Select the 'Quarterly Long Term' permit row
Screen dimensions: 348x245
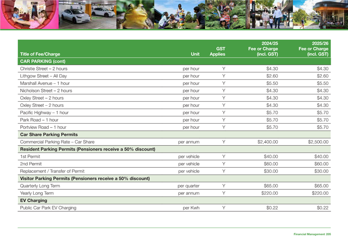click(40, 186)
